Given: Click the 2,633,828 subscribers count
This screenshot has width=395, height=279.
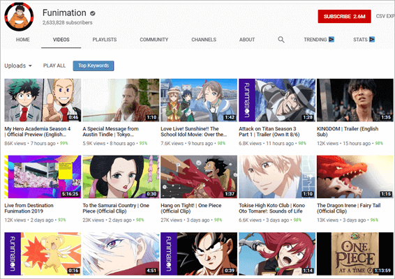Looking at the screenshot, I should (x=67, y=22).
